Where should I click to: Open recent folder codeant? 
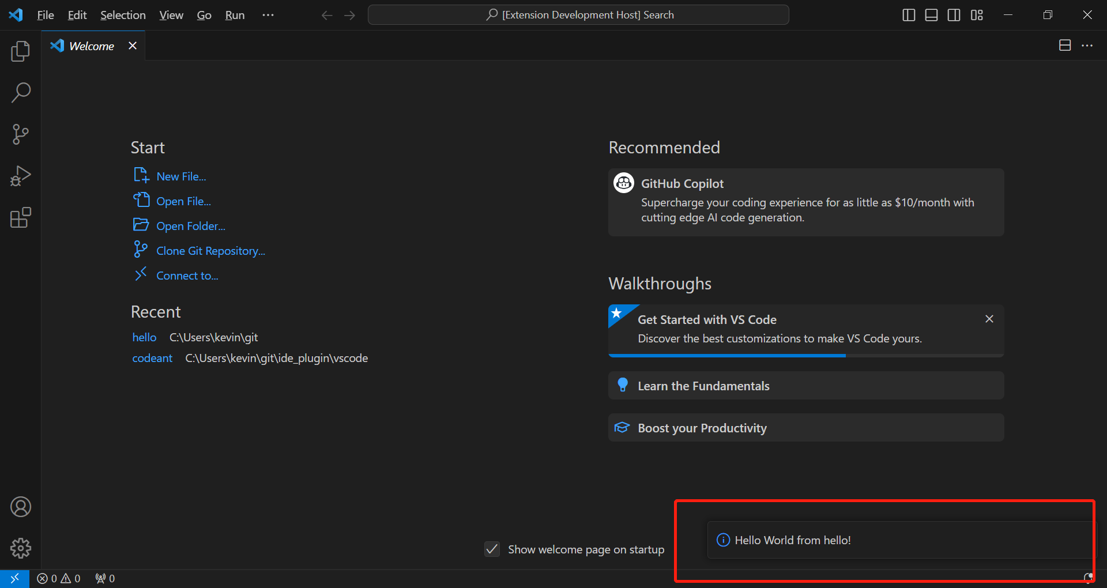[152, 358]
